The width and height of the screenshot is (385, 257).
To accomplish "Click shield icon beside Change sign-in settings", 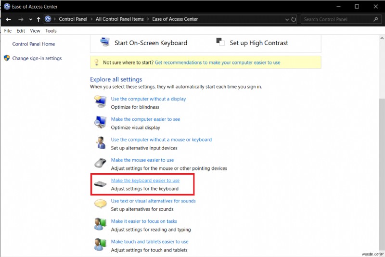I will coord(7,58).
